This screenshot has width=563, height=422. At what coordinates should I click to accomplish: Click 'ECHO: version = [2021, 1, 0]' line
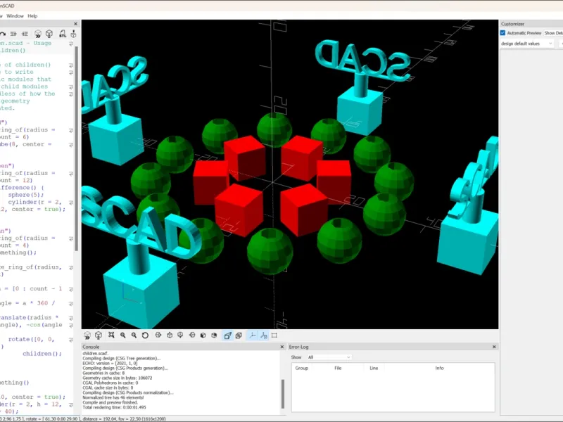(x=110, y=363)
